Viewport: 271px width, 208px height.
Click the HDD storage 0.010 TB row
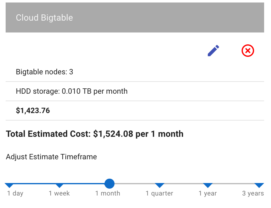72,92
